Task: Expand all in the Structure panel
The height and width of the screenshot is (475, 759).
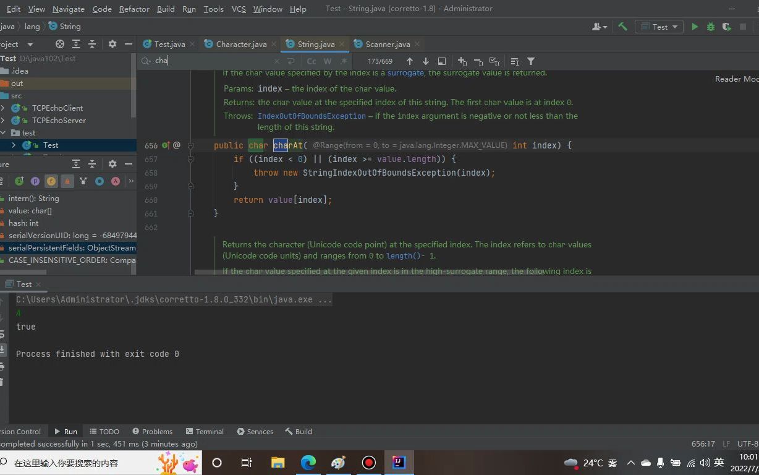Action: 76,164
